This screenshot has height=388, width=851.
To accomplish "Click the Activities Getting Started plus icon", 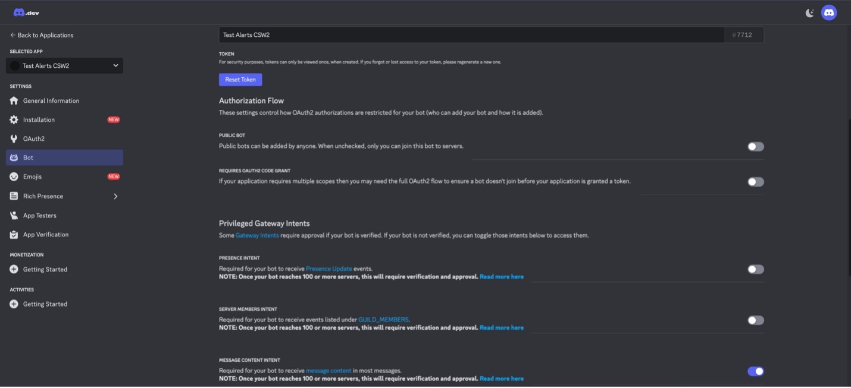I will click(14, 304).
